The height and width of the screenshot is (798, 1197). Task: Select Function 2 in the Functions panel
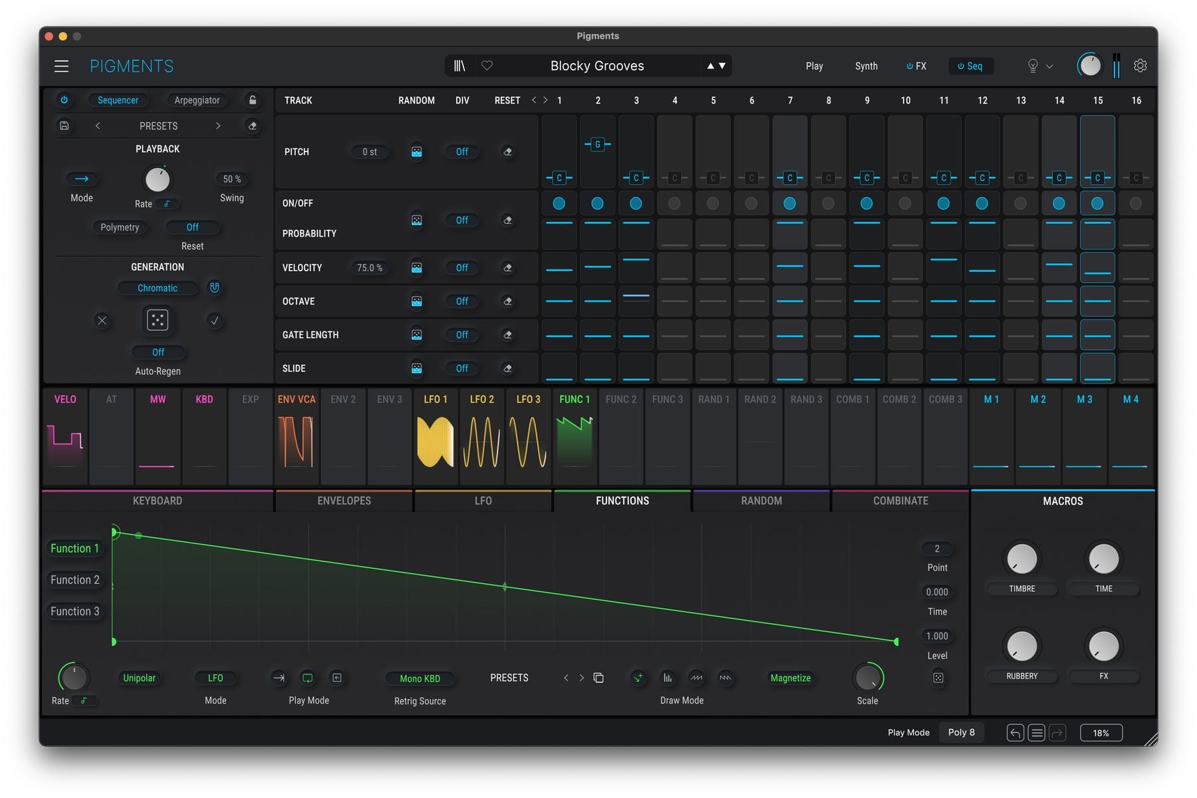(74, 579)
